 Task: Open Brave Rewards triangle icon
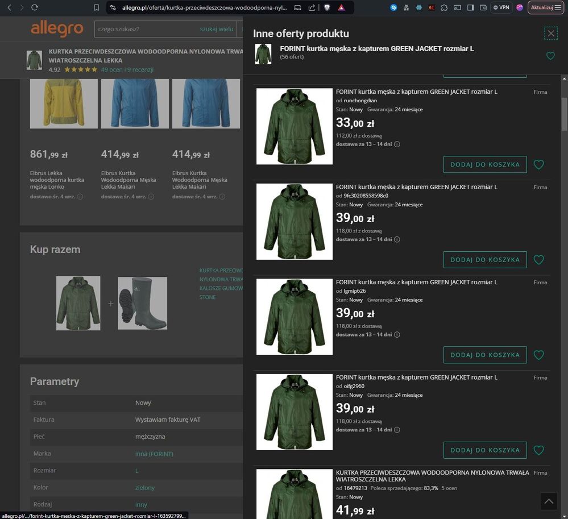[x=341, y=7]
